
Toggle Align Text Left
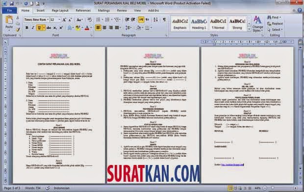point(98,28)
